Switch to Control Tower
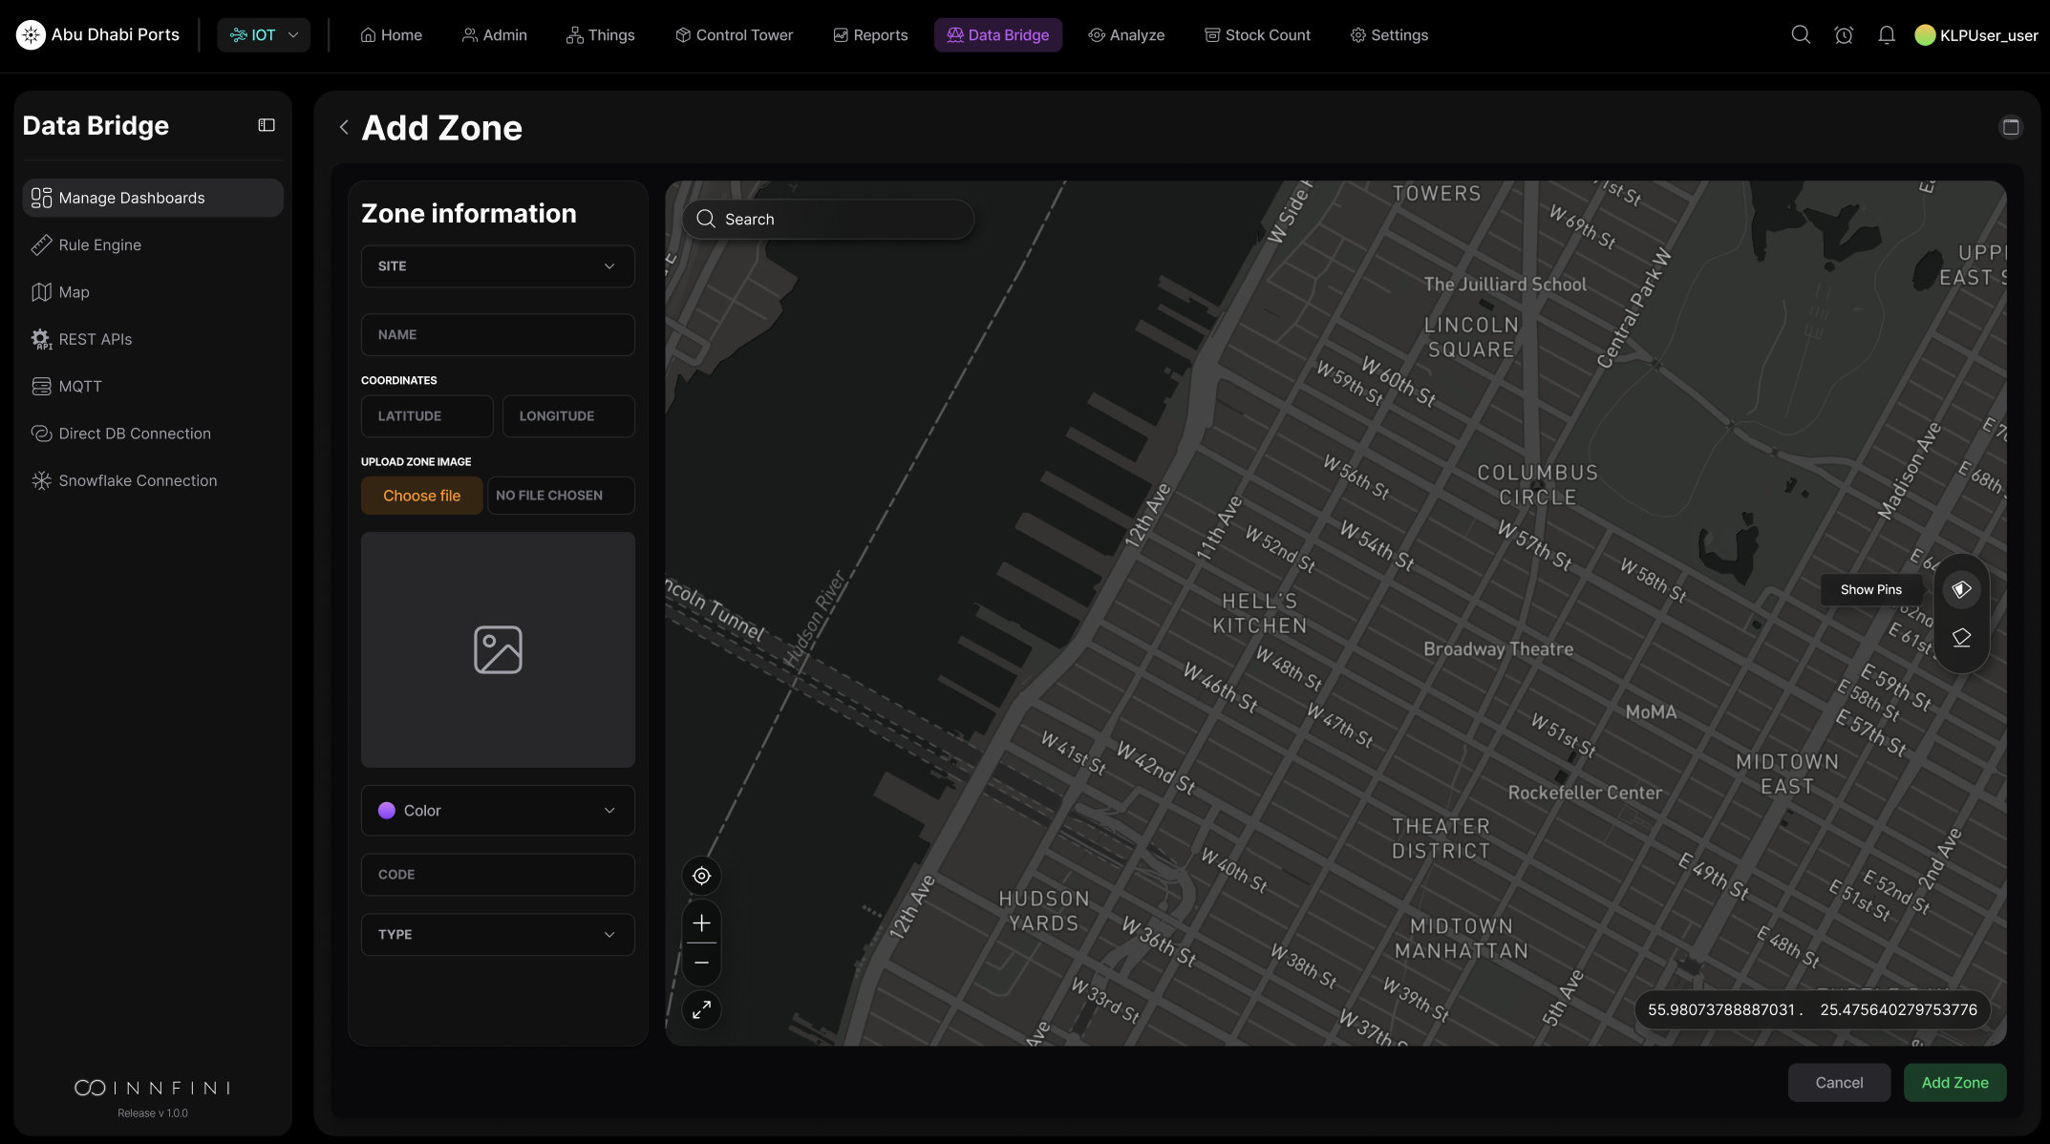 tap(734, 35)
